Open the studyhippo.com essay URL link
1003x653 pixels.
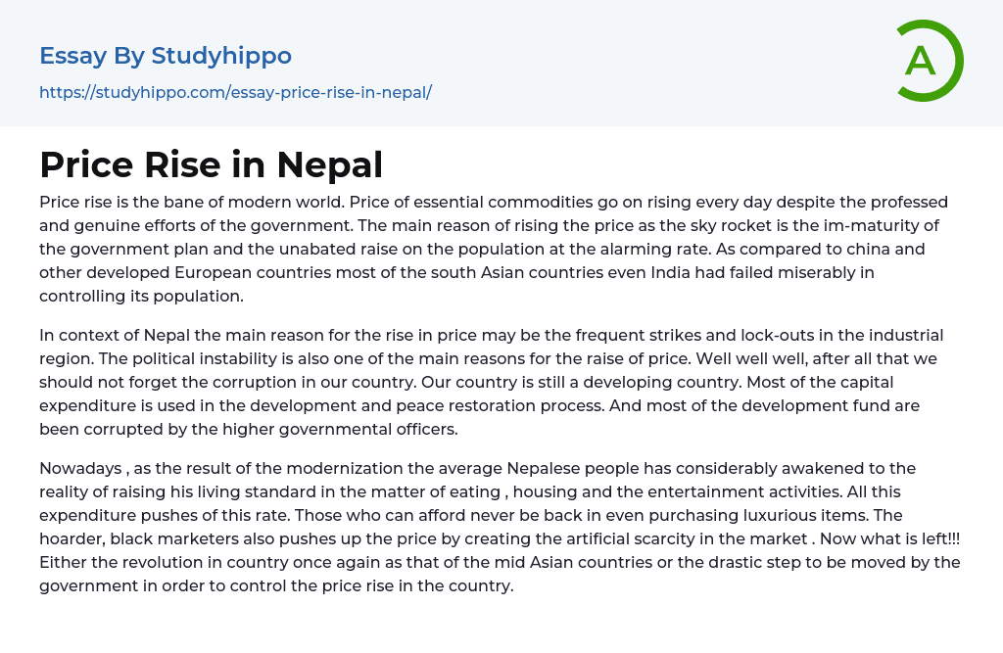pos(235,93)
